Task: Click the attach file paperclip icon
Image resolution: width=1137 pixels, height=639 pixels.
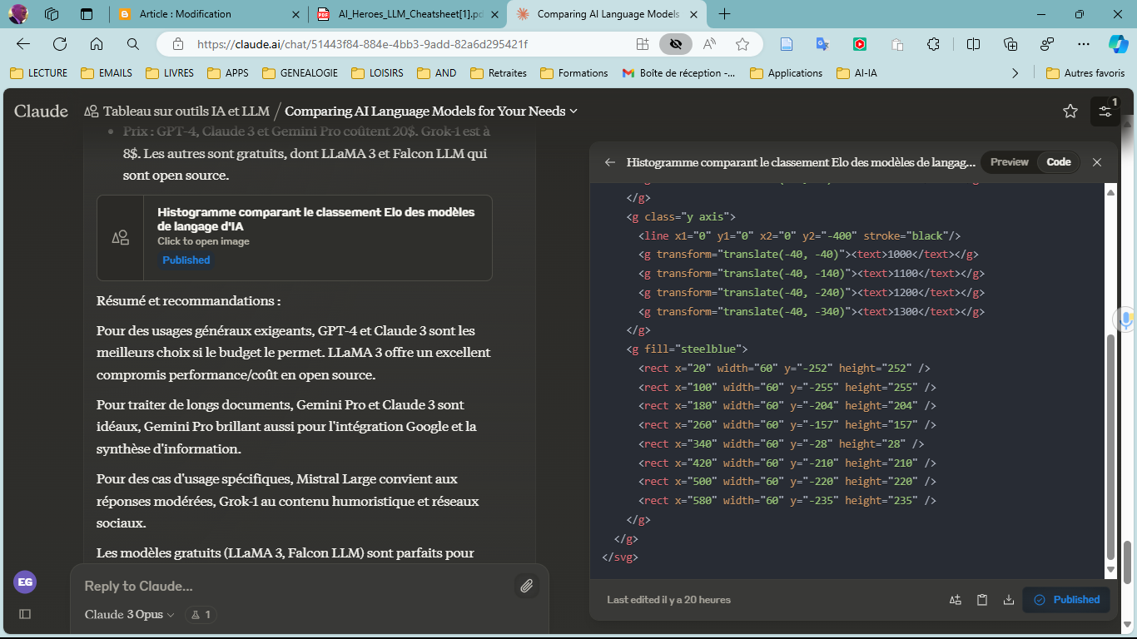Action: 526,586
